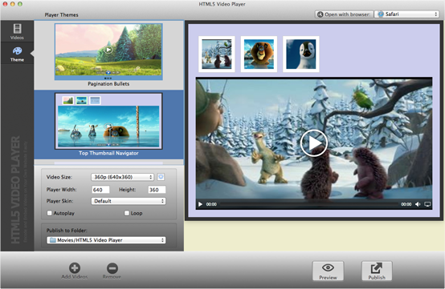Click the video progress bar in the player
The width and height of the screenshot is (445, 289).
pyautogui.click(x=308, y=204)
